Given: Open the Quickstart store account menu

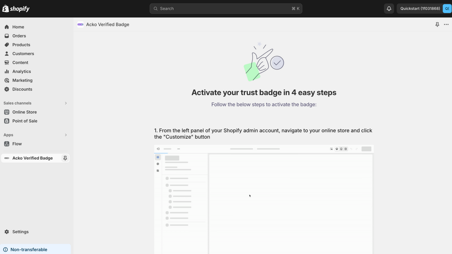Looking at the screenshot, I should [x=424, y=8].
